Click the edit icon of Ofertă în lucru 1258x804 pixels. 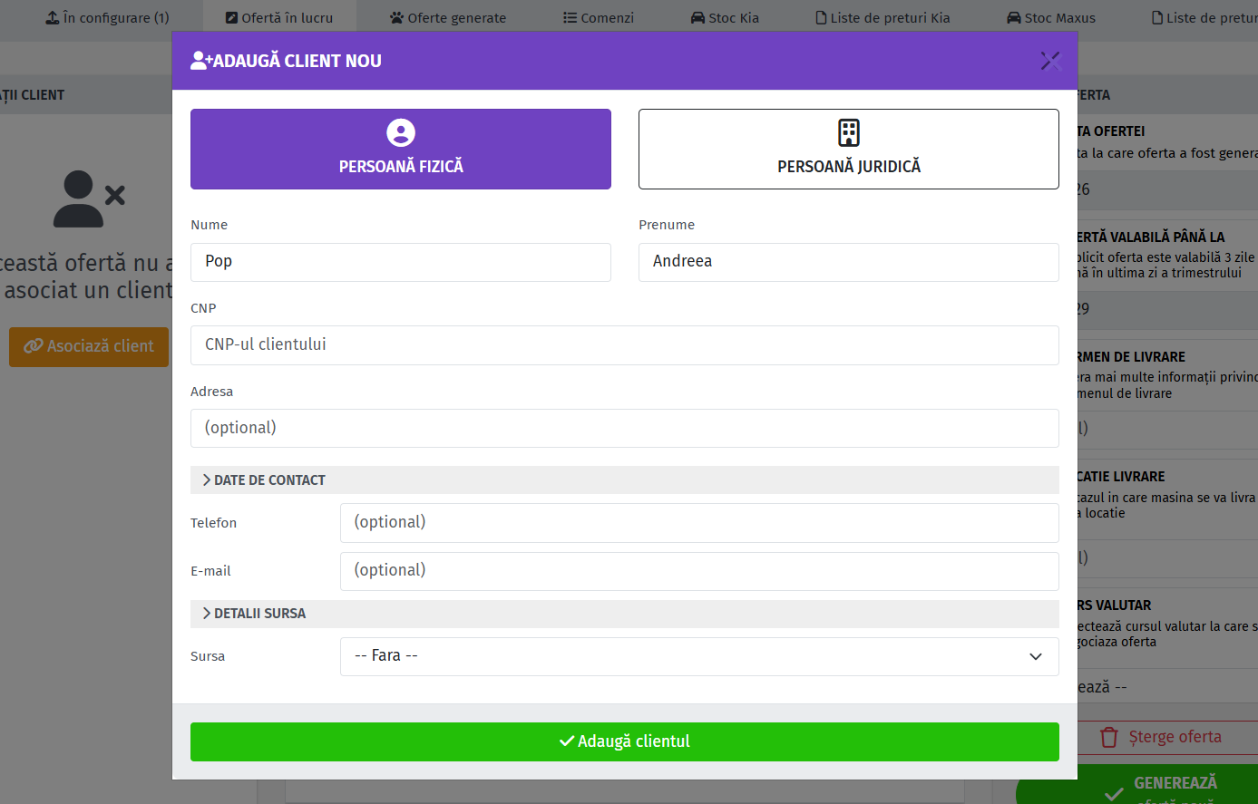(x=231, y=18)
